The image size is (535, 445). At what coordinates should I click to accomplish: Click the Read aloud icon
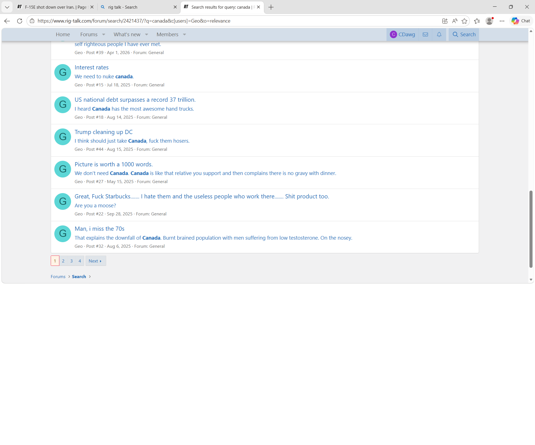(455, 21)
